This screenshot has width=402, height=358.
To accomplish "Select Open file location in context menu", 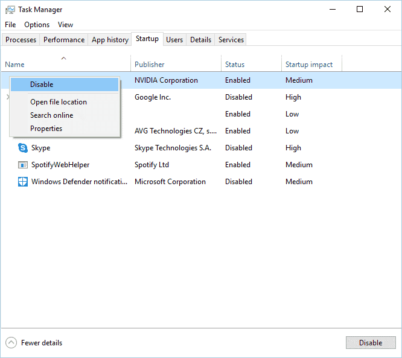I will click(x=59, y=102).
